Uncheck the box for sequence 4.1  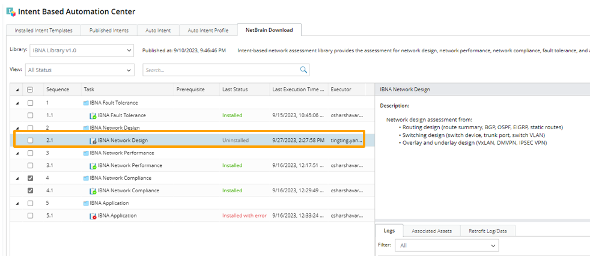31,190
